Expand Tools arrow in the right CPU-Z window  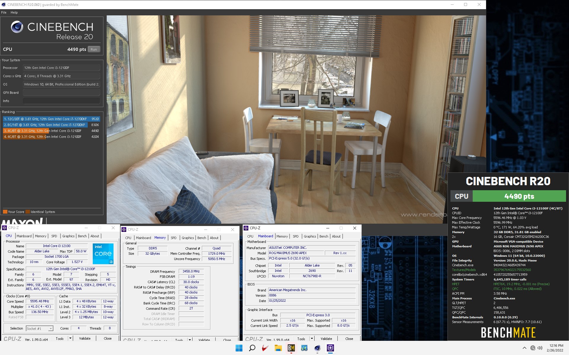(312, 338)
